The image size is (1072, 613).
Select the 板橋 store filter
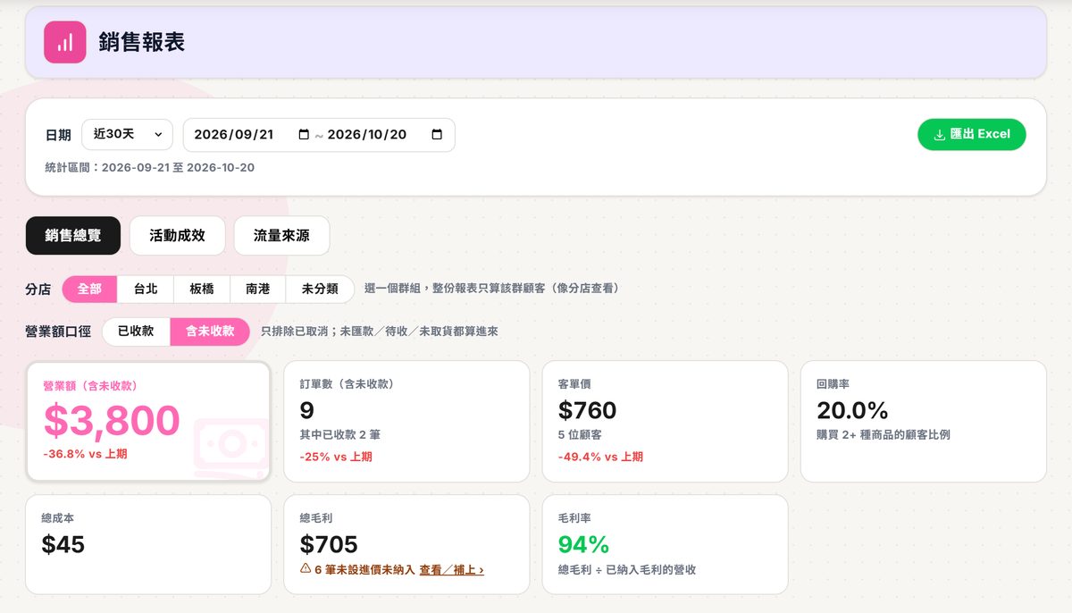click(202, 289)
